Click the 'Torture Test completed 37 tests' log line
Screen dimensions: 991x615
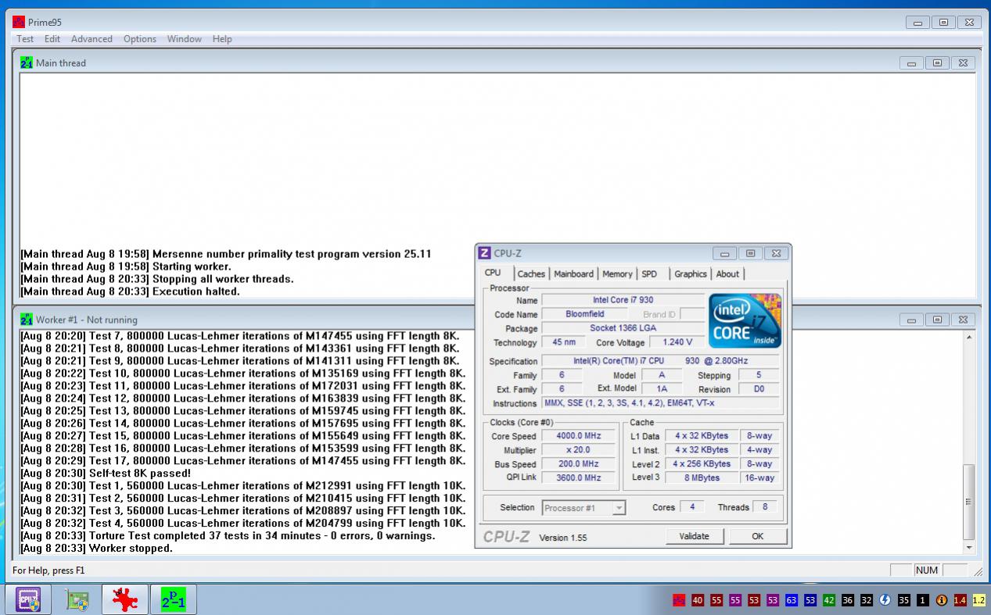coord(228,536)
